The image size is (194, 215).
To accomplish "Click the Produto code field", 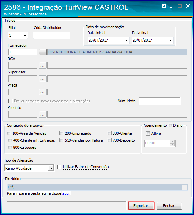I will click(23, 114).
